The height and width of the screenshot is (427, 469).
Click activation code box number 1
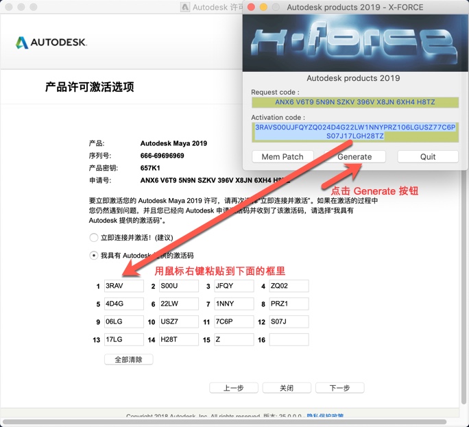123,286
